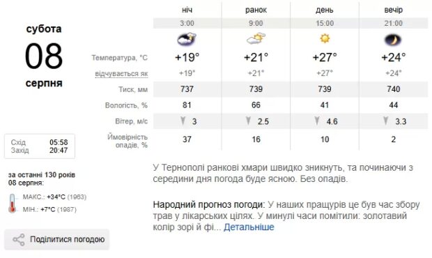
Task: Select the ранок column header
Action: [256, 10]
